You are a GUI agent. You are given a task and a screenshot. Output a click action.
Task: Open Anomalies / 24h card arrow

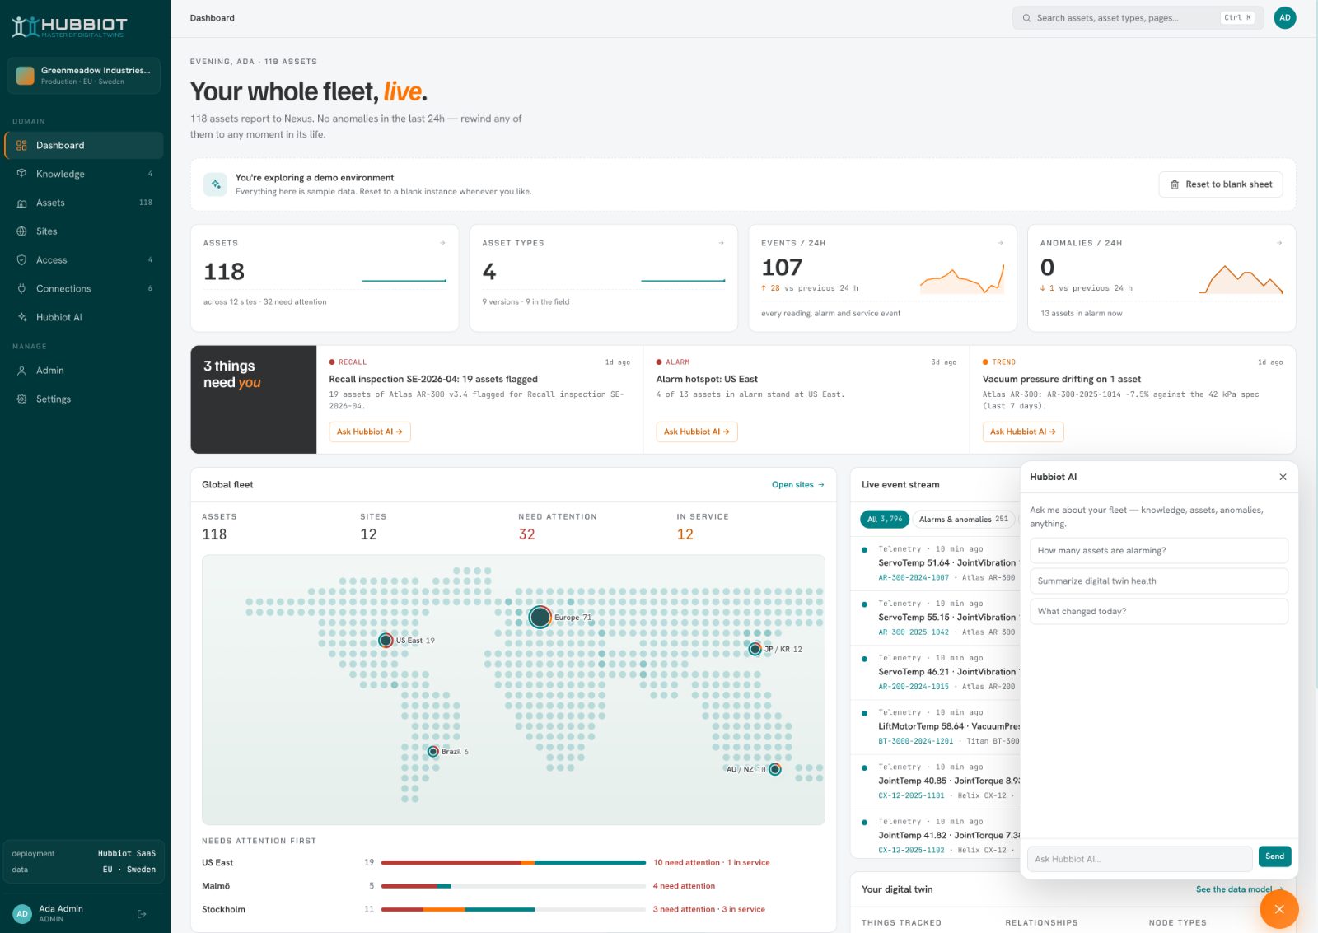point(1278,243)
